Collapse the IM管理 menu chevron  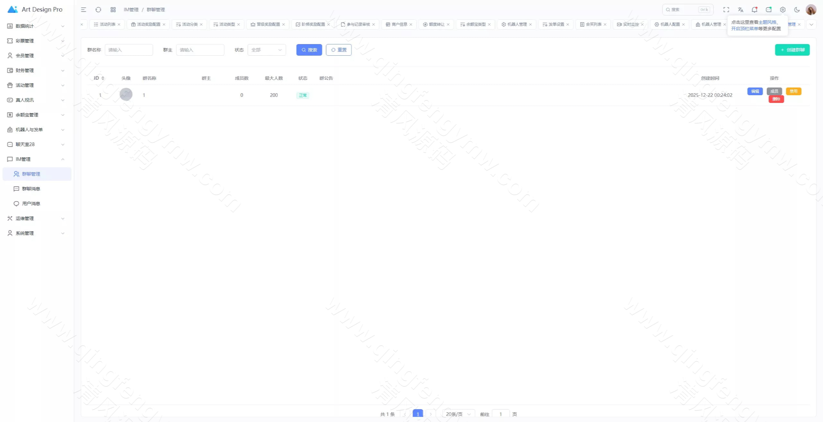coord(63,159)
